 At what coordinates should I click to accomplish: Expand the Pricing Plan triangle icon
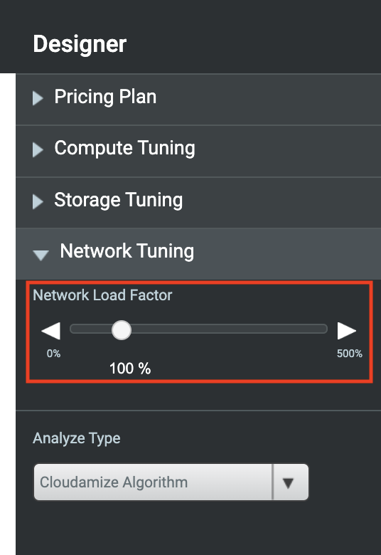(x=38, y=98)
